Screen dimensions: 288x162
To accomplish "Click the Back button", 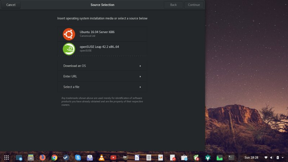I will click(x=174, y=5).
